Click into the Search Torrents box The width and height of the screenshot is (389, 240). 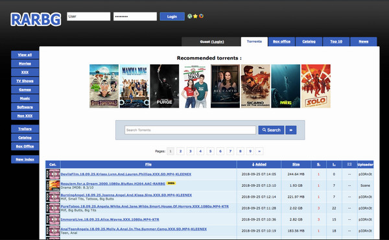(190, 130)
